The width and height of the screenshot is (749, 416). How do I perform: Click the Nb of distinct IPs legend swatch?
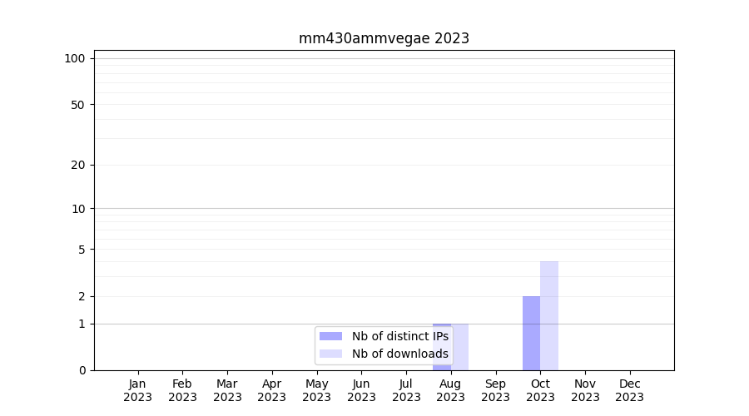pyautogui.click(x=330, y=336)
